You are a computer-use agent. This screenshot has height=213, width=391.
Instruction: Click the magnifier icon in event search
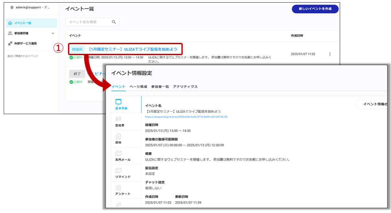[114, 22]
